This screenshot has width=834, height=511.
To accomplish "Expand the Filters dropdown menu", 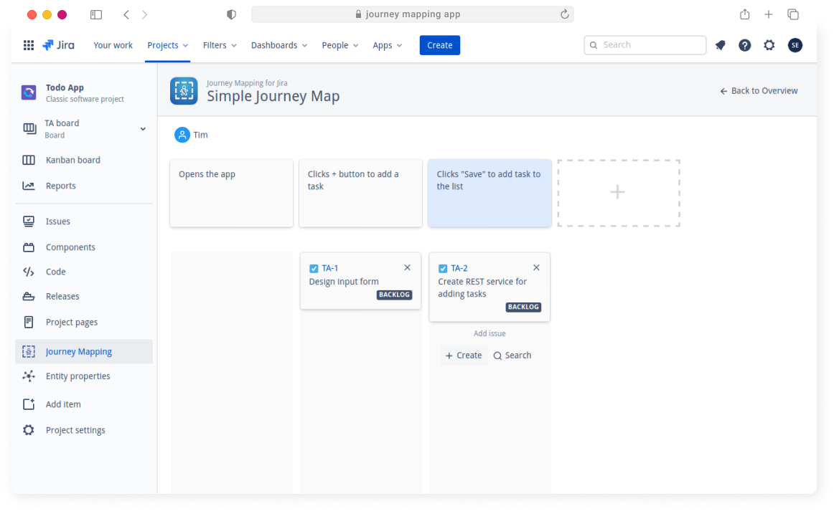I will [220, 45].
